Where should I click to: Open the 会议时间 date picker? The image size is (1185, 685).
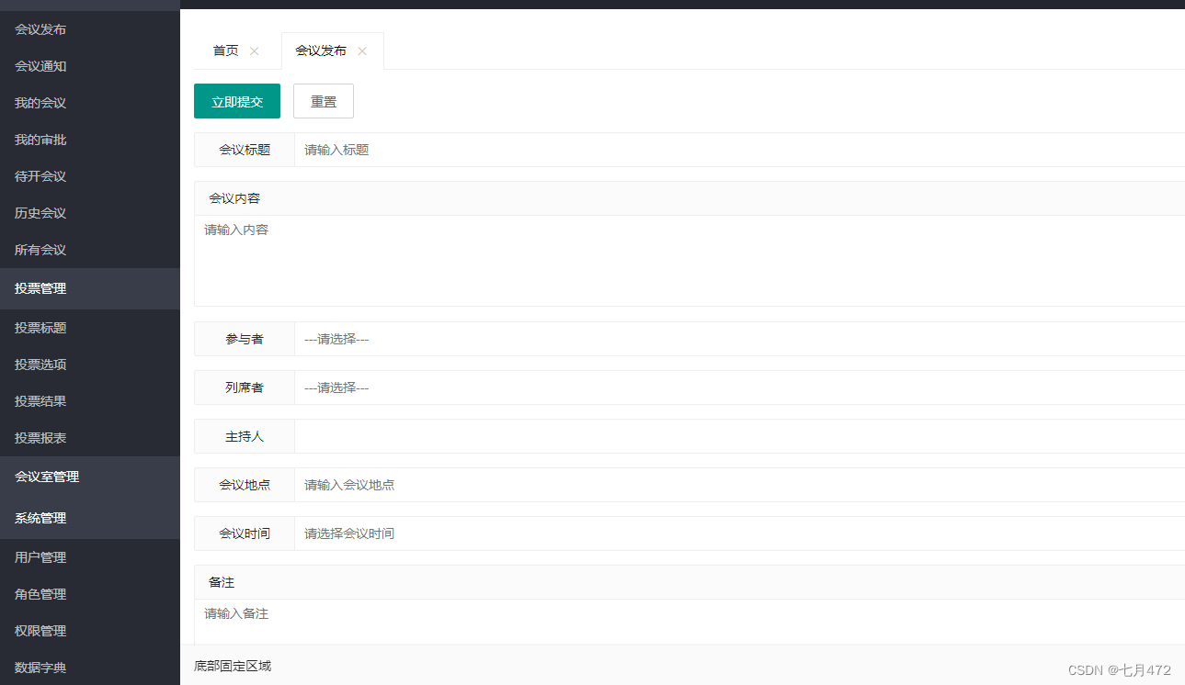(552, 533)
